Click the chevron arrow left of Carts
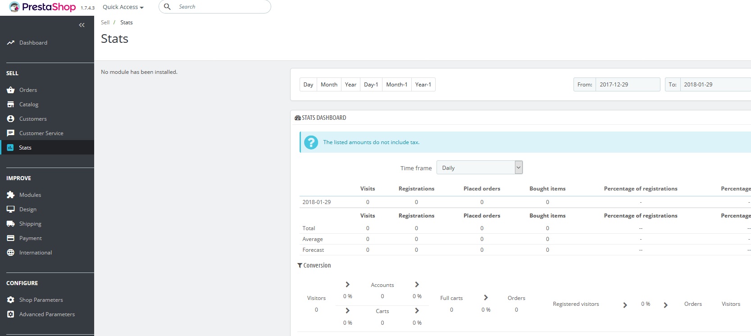Viewport: 751px width, 336px height. pyautogui.click(x=347, y=311)
